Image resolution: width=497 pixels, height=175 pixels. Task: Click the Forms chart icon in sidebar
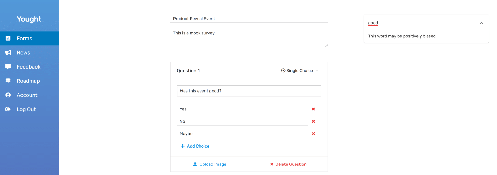8,38
